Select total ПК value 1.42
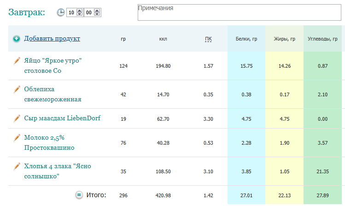Image resolution: width=345 pixels, height=206 pixels. coord(208,195)
